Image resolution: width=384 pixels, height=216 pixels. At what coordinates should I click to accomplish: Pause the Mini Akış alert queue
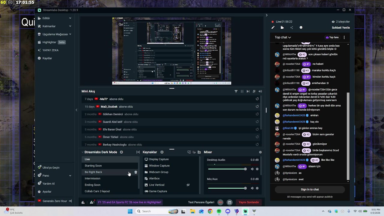point(242,91)
